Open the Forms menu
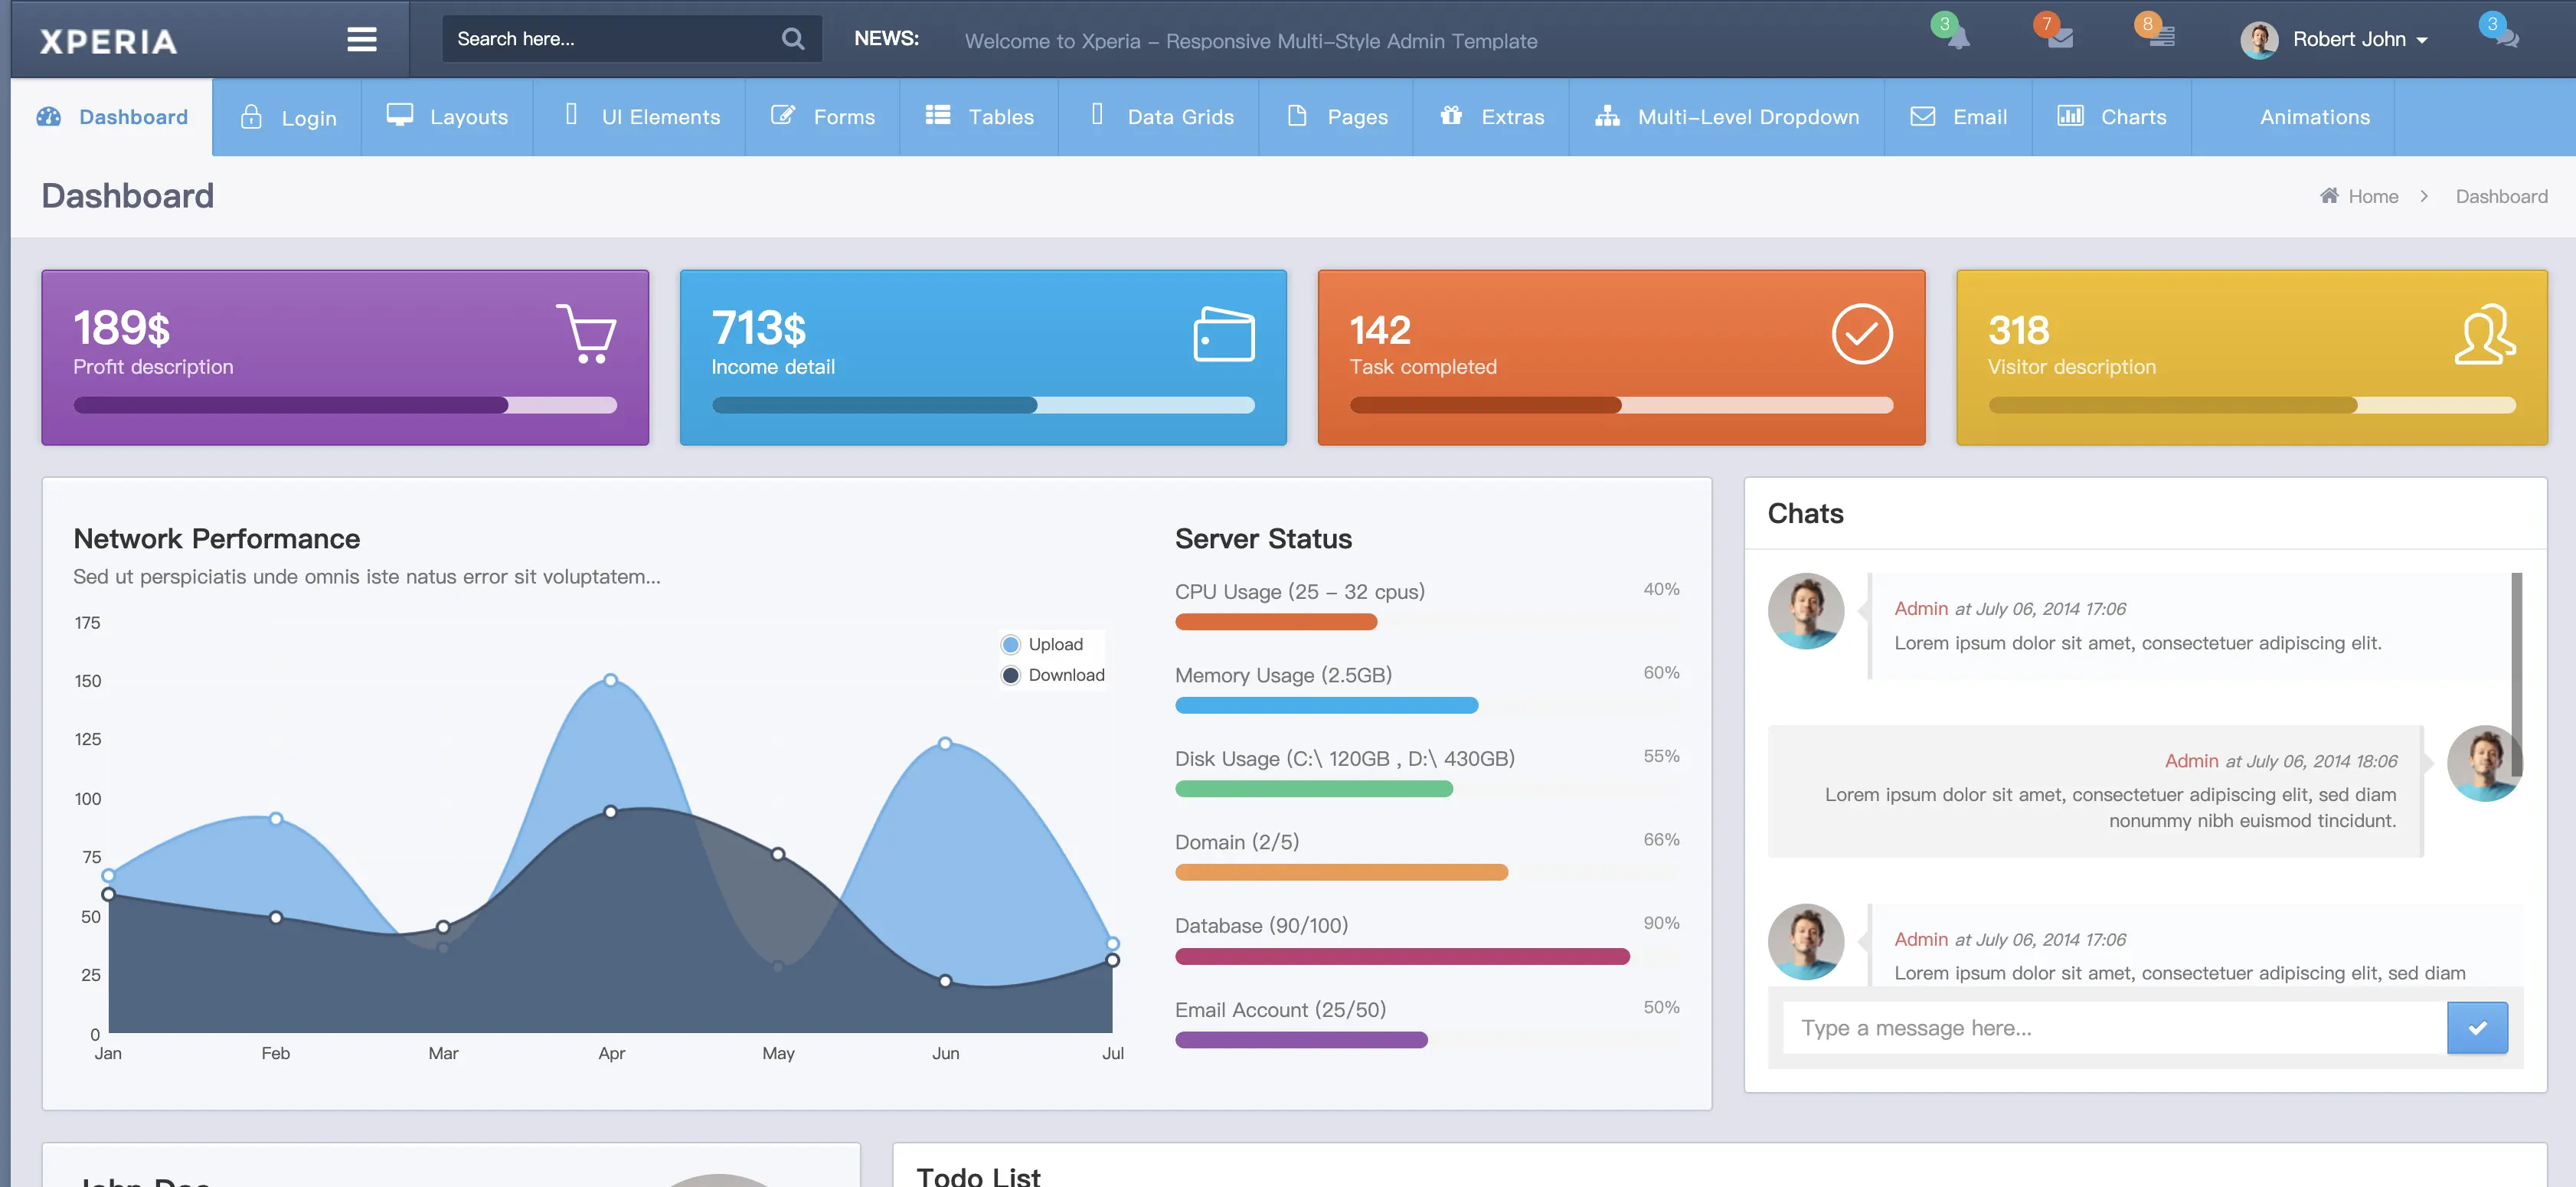2576x1187 pixels. (x=823, y=117)
